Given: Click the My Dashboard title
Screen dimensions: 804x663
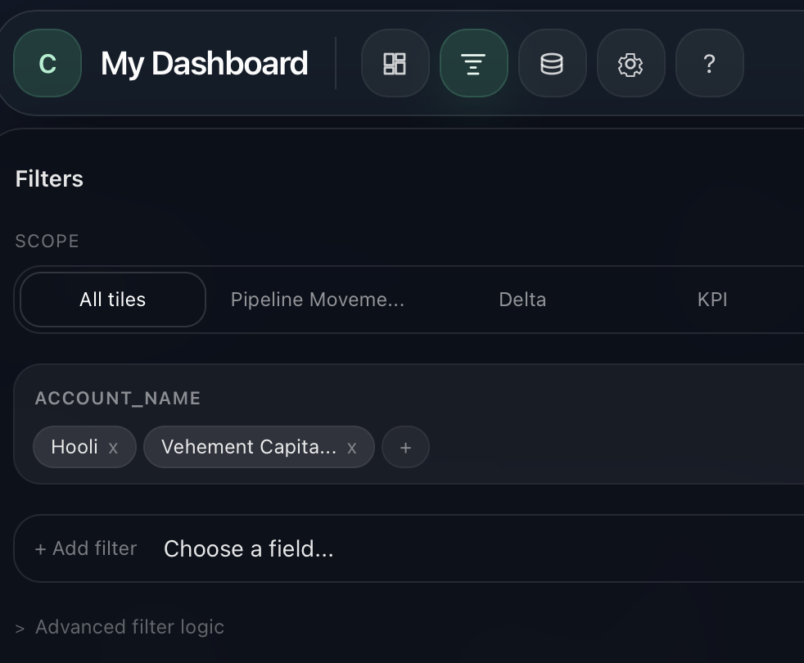Looking at the screenshot, I should (204, 63).
